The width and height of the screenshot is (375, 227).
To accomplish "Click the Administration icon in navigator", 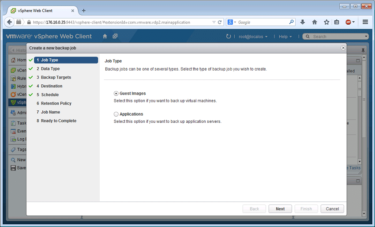I will pyautogui.click(x=13, y=113).
